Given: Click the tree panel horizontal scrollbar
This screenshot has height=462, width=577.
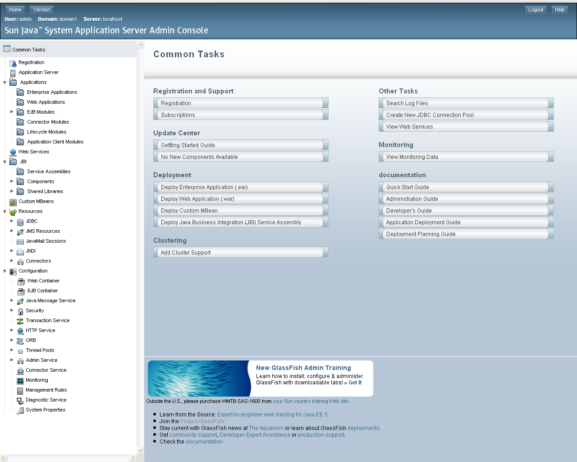Looking at the screenshot, I should coord(69,458).
